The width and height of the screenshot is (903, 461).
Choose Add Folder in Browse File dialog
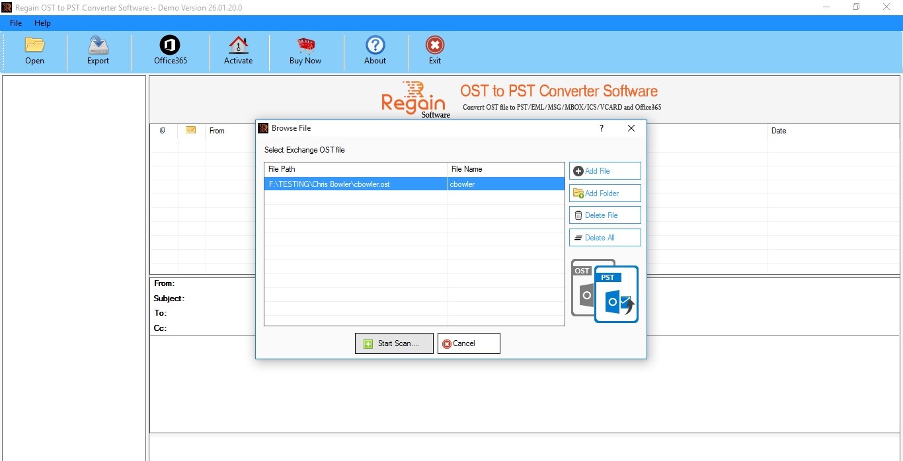[605, 194]
